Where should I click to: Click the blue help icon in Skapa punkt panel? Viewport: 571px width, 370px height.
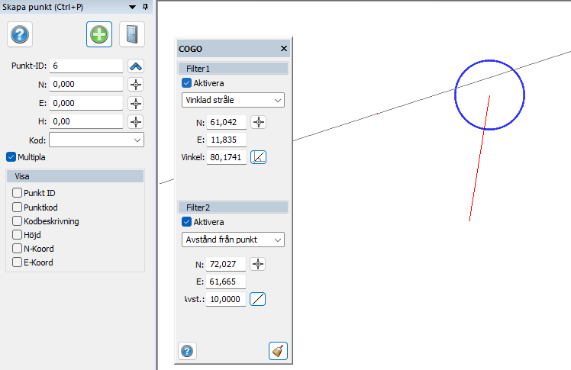pos(20,34)
